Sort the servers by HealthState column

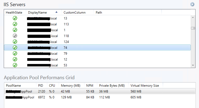coord(14,13)
